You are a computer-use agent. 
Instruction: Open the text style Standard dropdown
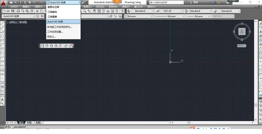pos(143,11)
